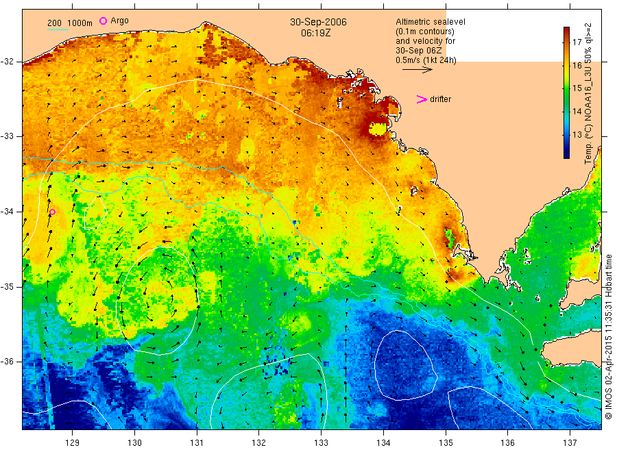Viewport: 617px width, 452px height.
Task: Click the 'drifter' legend label
Action: coord(440,99)
